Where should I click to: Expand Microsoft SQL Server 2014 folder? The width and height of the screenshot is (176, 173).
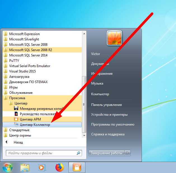point(42,55)
